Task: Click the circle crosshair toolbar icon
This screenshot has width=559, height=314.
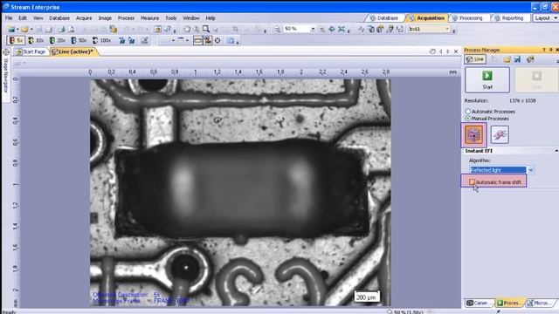Action: [217, 41]
